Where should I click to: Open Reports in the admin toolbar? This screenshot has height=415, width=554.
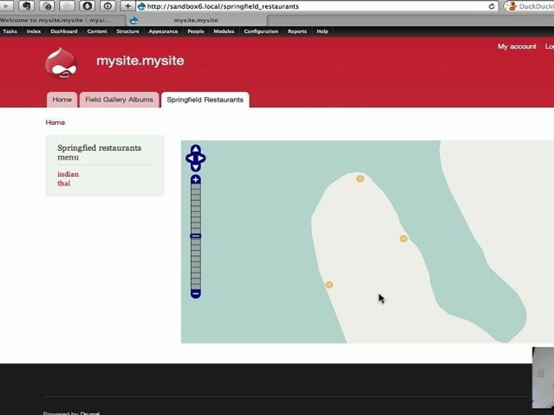pyautogui.click(x=297, y=31)
